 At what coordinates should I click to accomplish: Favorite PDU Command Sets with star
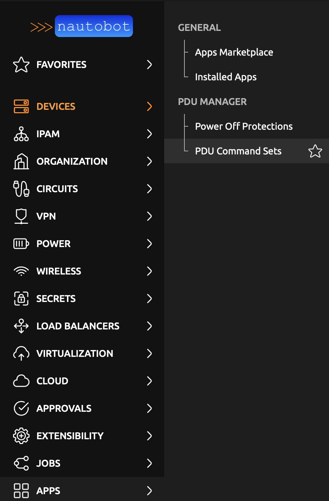315,151
